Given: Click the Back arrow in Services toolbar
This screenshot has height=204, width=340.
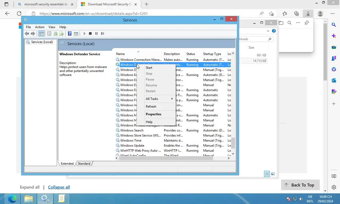Looking at the screenshot, I should tap(27, 33).
